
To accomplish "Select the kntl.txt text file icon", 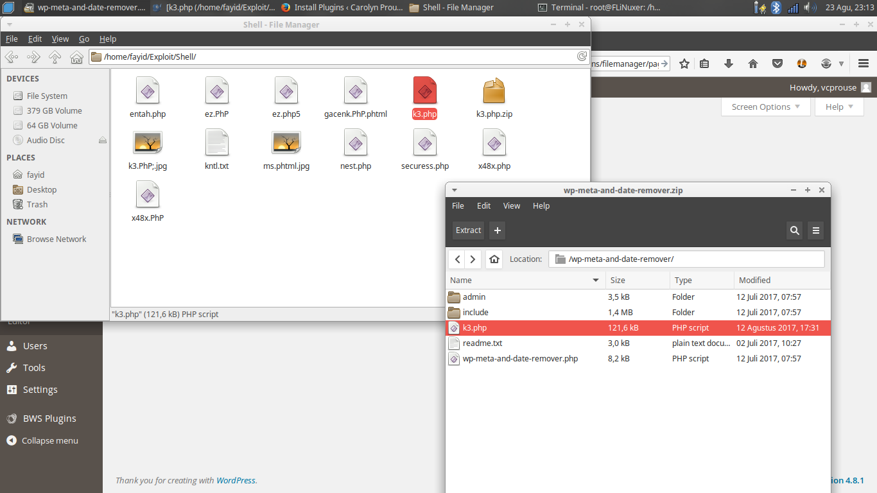I will coord(217,143).
